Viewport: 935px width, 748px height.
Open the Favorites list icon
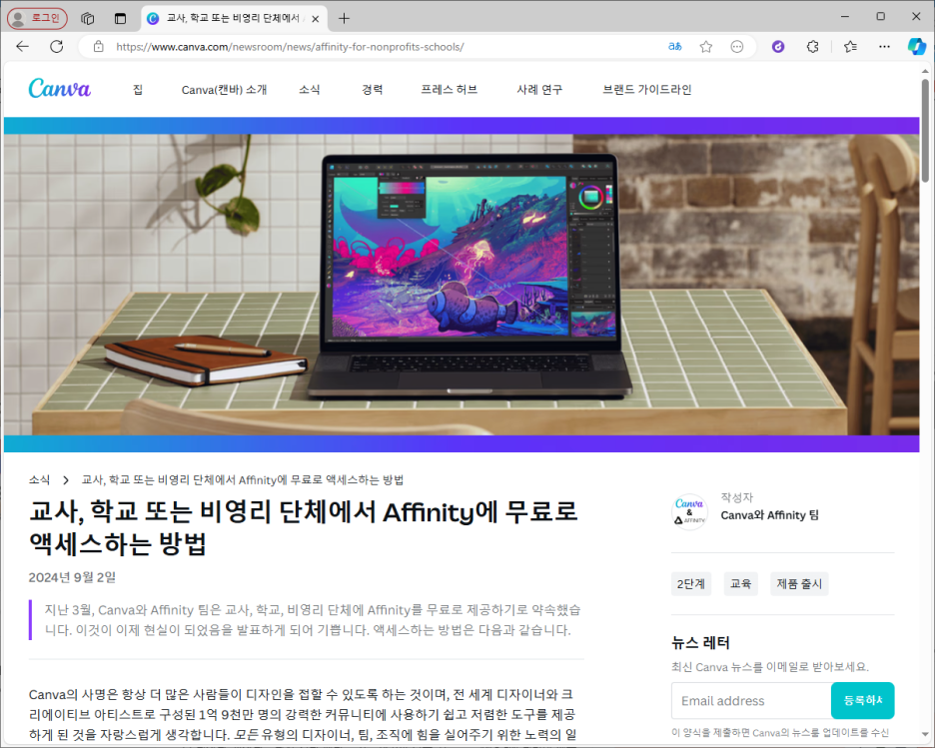850,47
